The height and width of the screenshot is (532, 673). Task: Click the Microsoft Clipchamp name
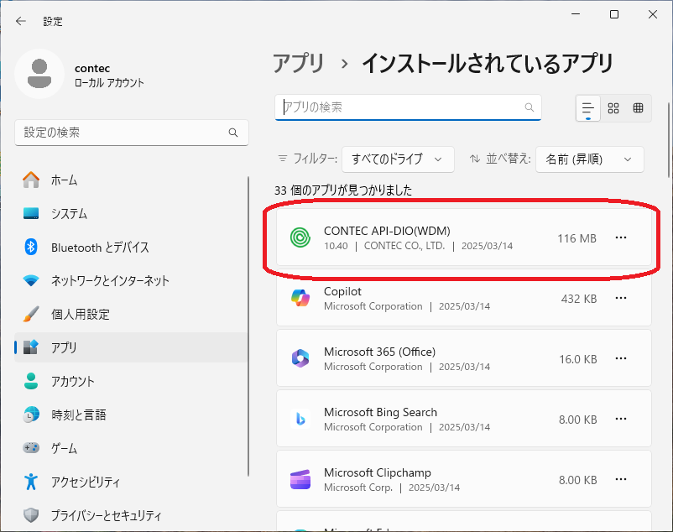pos(378,472)
